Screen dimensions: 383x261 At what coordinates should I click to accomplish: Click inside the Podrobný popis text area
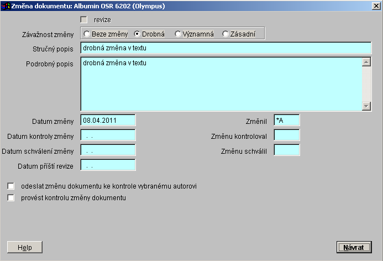click(x=221, y=84)
